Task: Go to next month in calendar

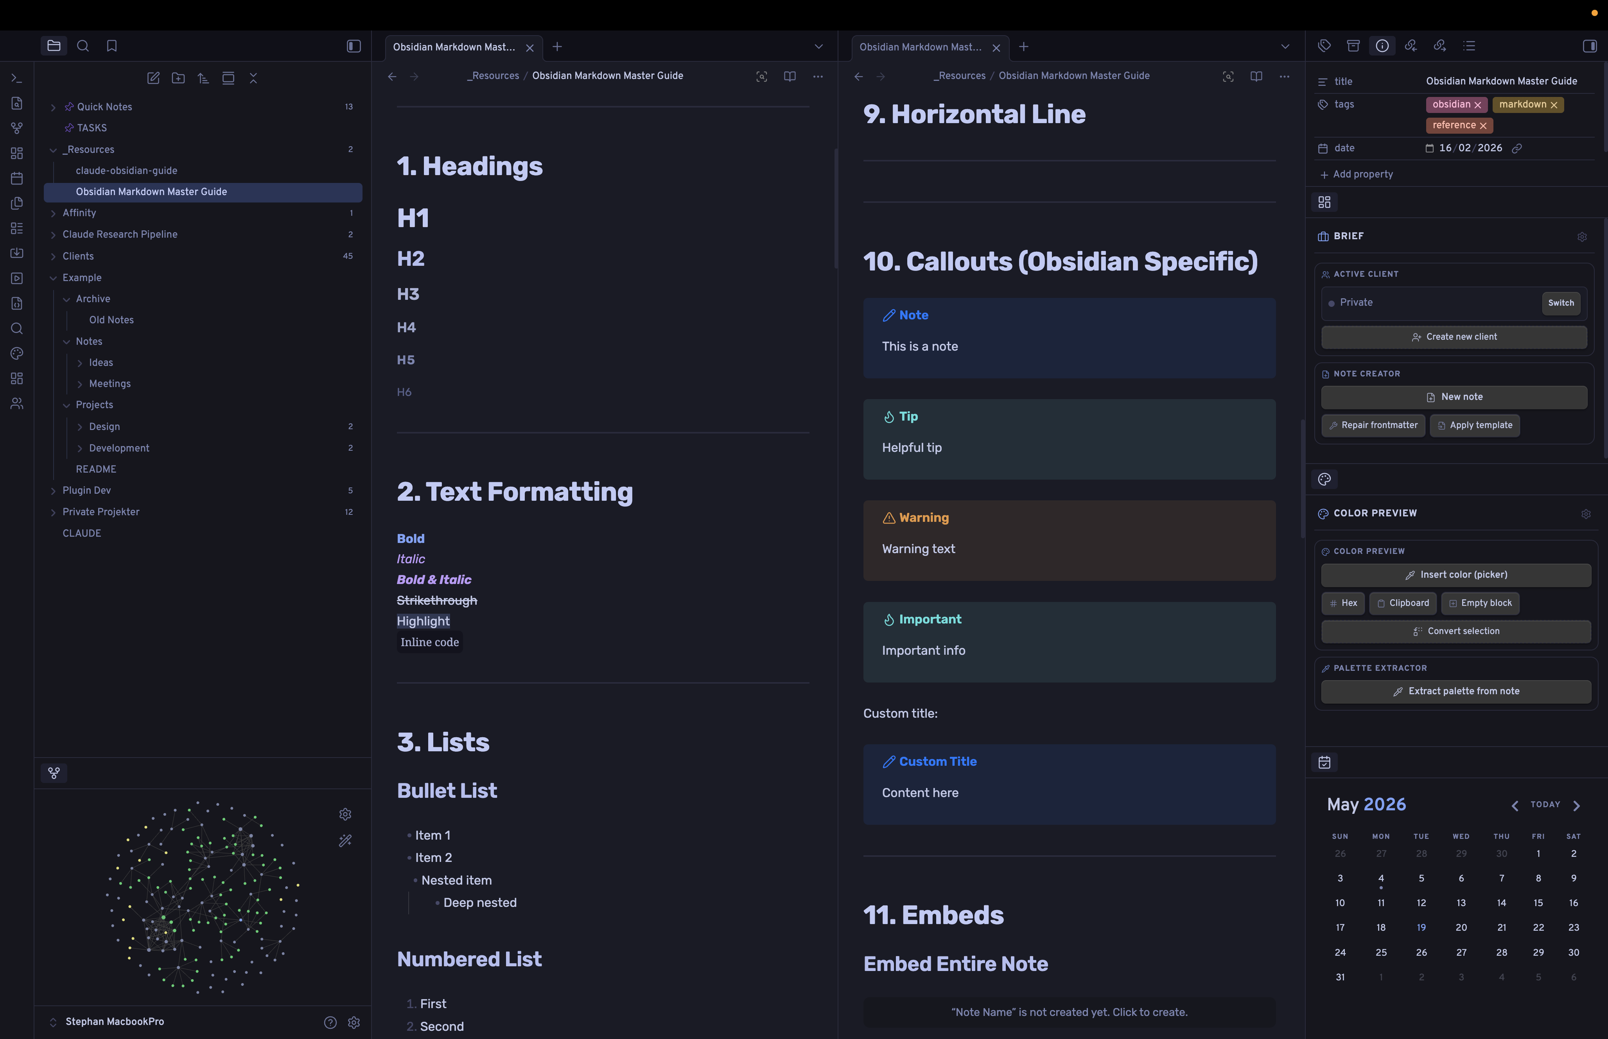Action: [1576, 806]
